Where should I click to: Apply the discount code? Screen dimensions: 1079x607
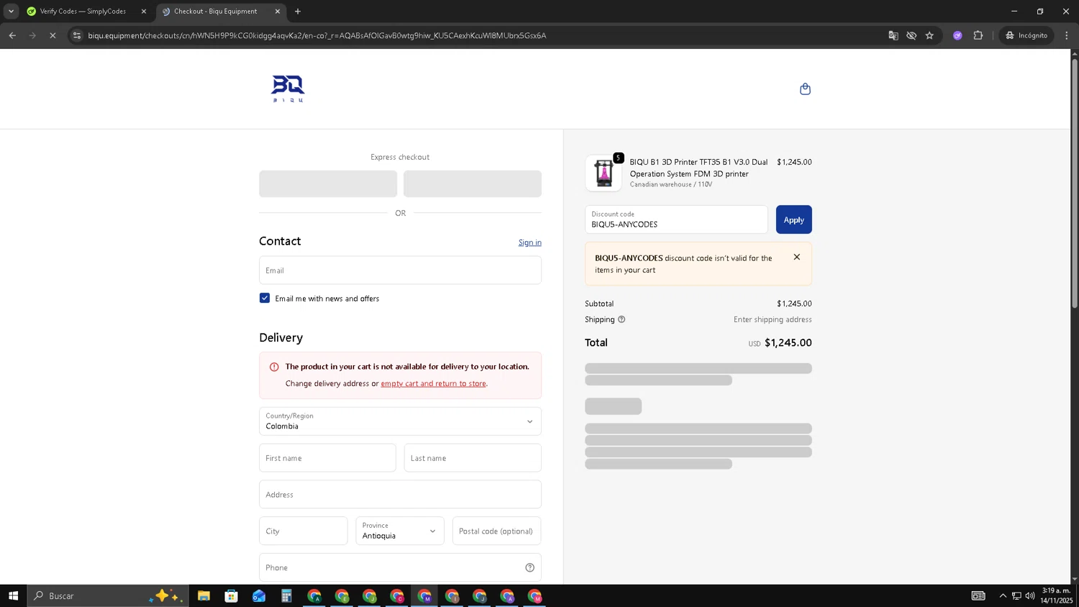(793, 219)
